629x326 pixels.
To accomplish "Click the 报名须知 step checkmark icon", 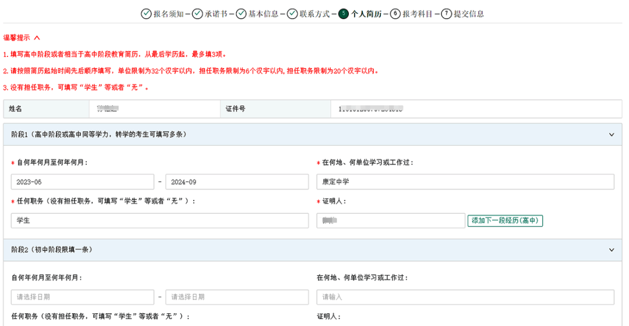I will click(146, 14).
